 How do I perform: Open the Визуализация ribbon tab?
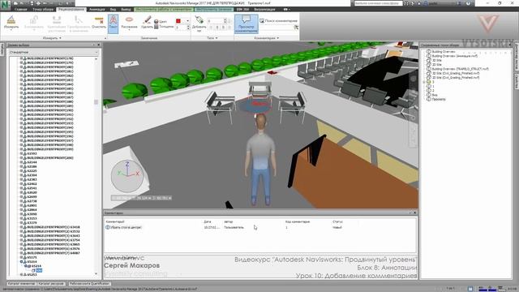pyautogui.click(x=265, y=10)
